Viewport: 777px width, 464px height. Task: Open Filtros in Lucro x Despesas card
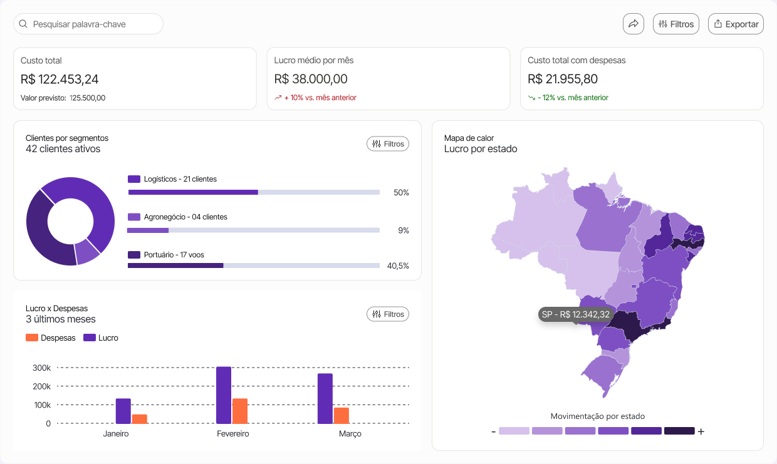pos(388,314)
